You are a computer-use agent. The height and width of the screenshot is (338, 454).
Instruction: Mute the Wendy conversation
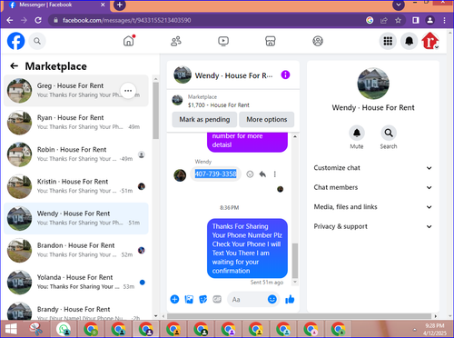[x=357, y=133]
